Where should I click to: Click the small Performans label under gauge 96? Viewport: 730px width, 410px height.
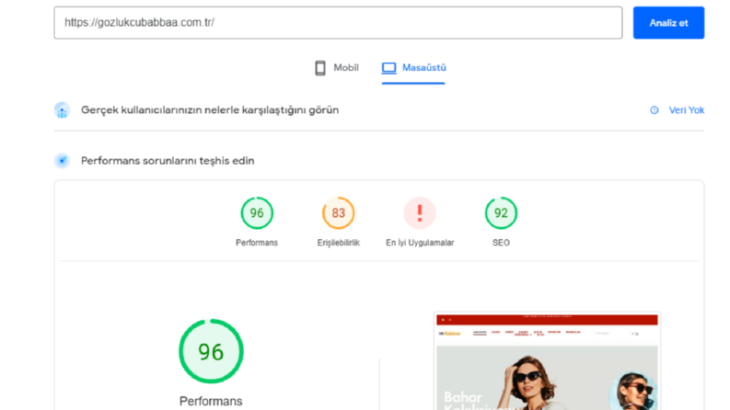257,243
